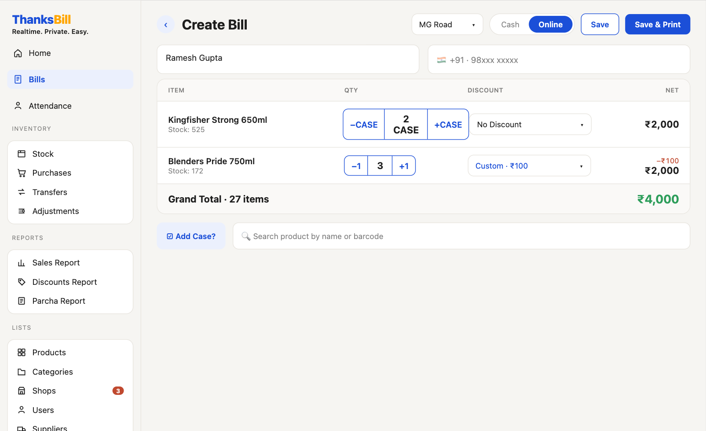Remove a case with −CASE button
Viewport: 706px width, 431px height.
[364, 125]
